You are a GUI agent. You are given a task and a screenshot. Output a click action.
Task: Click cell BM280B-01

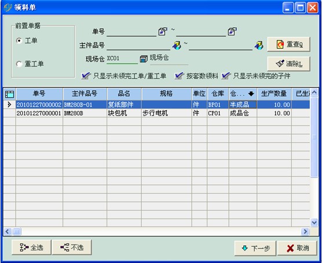pos(85,105)
